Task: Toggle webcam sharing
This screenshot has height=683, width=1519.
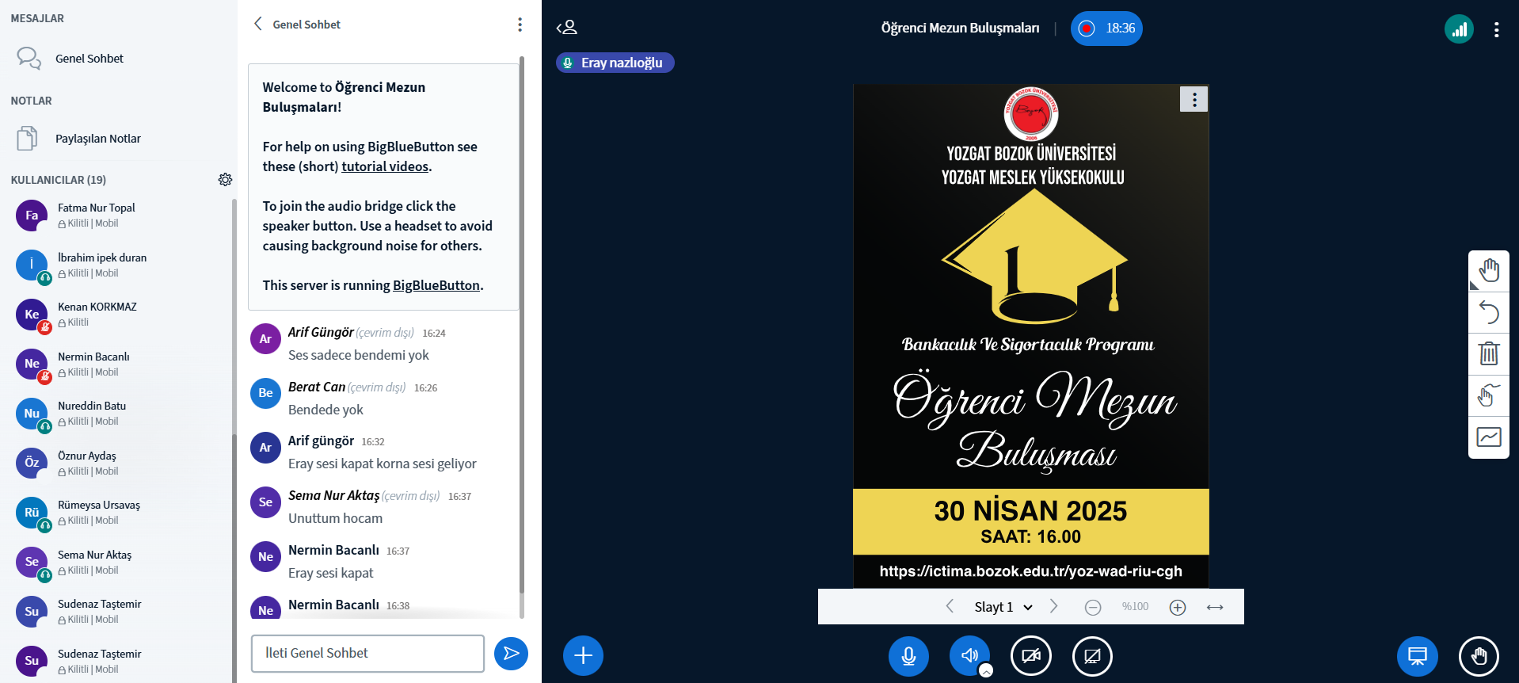Action: (1031, 656)
